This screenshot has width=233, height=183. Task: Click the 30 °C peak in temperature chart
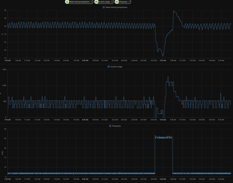(x=174, y=11)
